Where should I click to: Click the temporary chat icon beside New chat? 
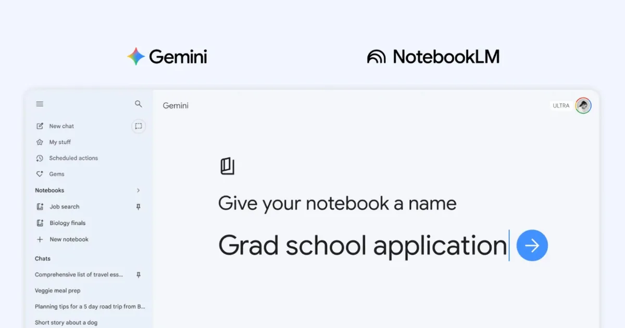(x=138, y=126)
